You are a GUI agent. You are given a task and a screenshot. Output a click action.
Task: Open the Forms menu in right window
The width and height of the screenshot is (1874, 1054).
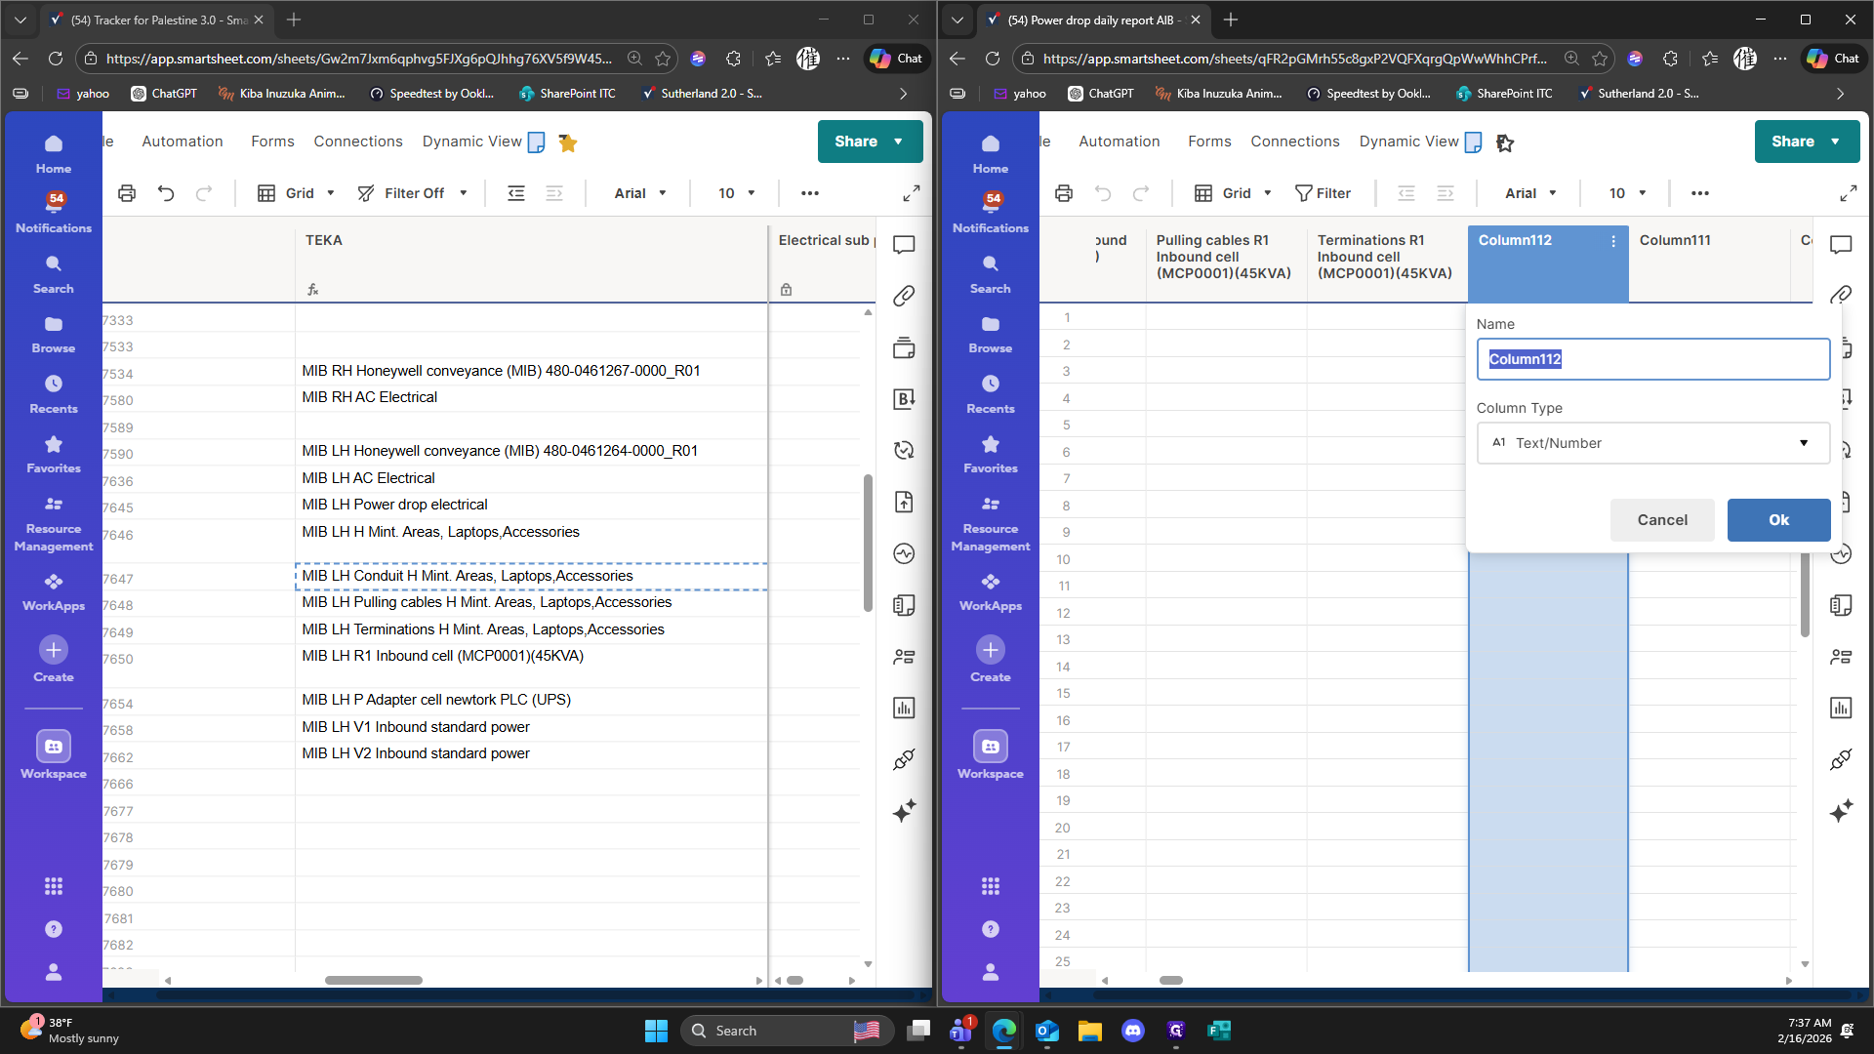pyautogui.click(x=1209, y=142)
